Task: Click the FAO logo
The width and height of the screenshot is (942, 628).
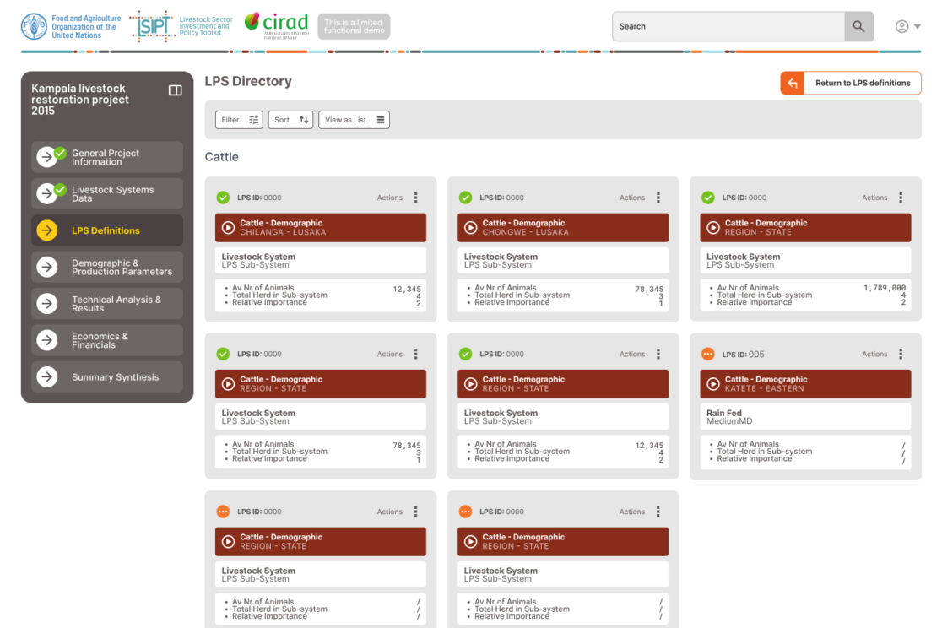Action: pyautogui.click(x=35, y=26)
